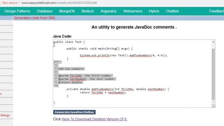Click the textarea scrollbar down arrow
The width and height of the screenshot is (224, 126).
[213, 102]
